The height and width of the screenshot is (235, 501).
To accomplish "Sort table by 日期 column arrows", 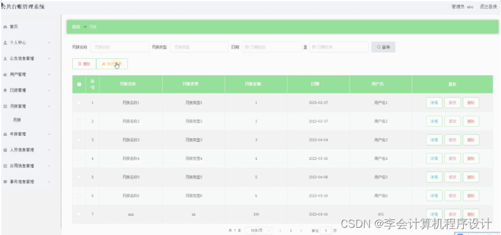I will 323,84.
